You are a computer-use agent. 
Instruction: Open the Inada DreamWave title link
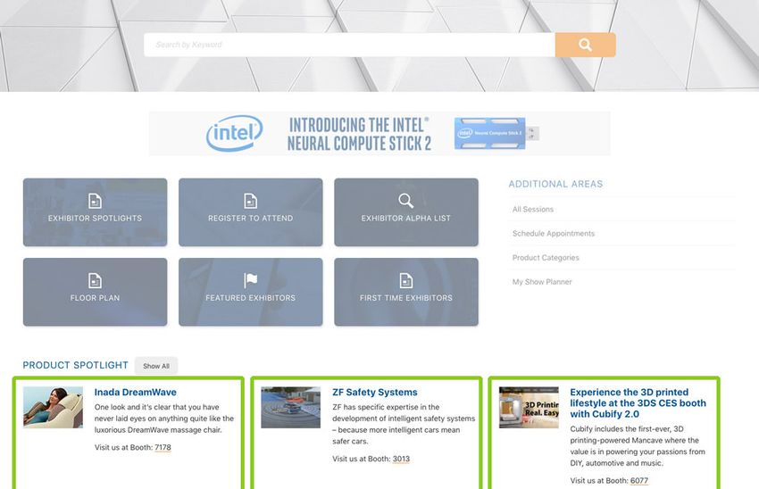(135, 393)
